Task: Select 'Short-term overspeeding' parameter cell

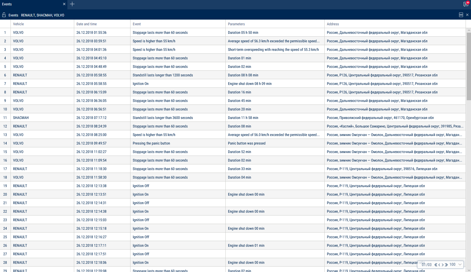Action: click(x=275, y=49)
